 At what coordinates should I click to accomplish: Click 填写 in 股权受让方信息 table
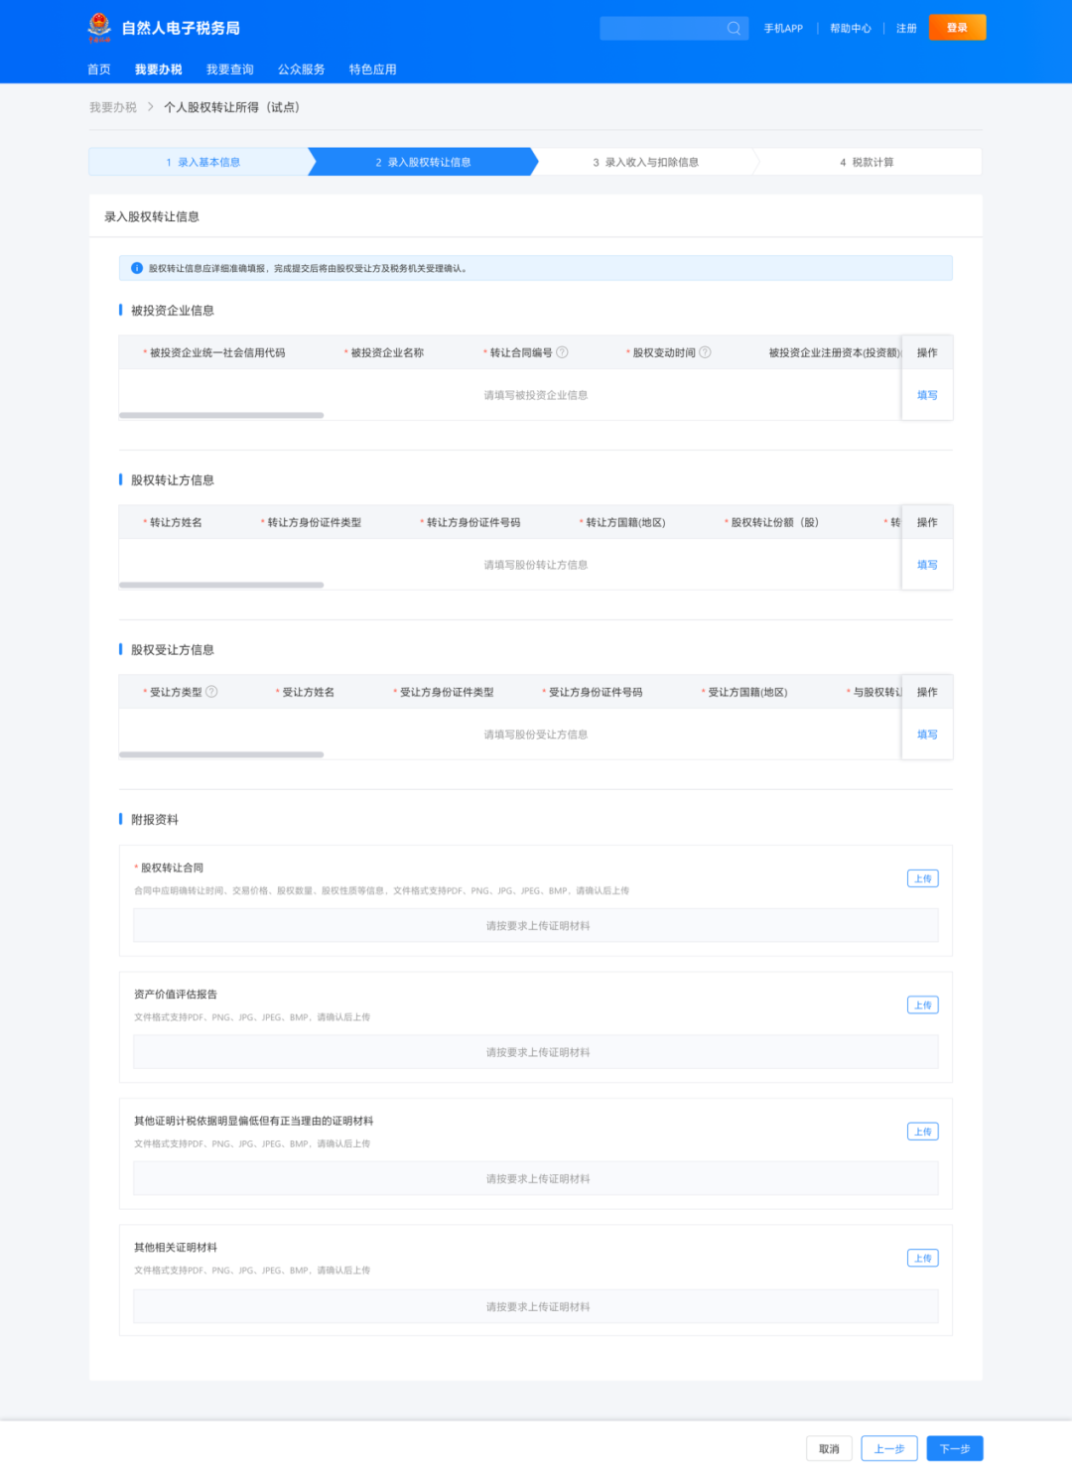click(927, 735)
